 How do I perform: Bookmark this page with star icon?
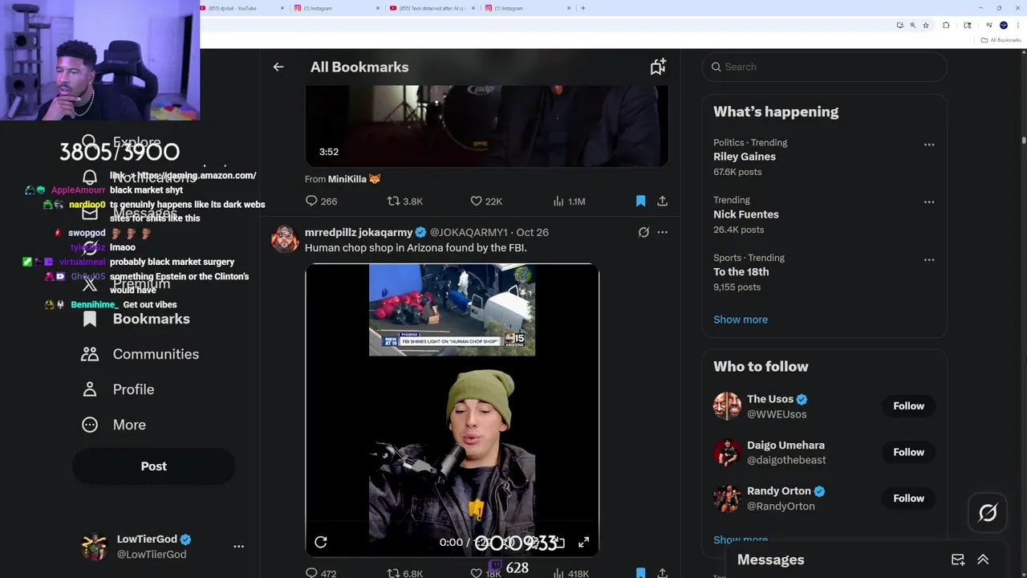coord(926,25)
